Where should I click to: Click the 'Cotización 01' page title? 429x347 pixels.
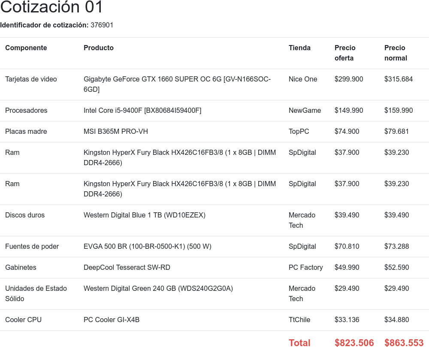coord(51,7)
